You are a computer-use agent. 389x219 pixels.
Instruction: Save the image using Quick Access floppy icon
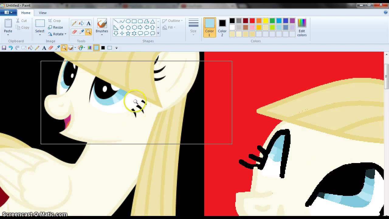(4, 48)
